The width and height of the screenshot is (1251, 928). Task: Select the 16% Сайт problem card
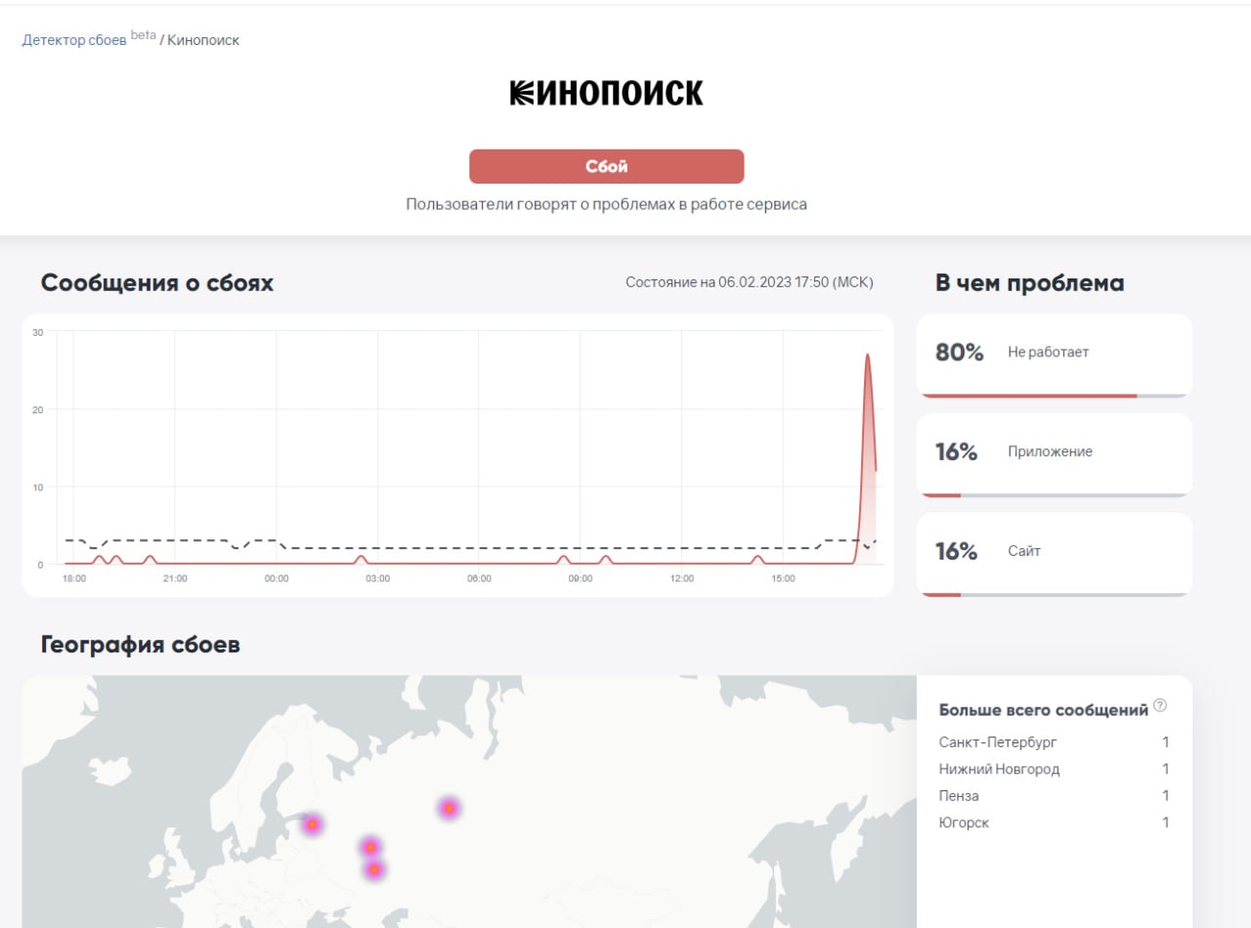point(1054,555)
